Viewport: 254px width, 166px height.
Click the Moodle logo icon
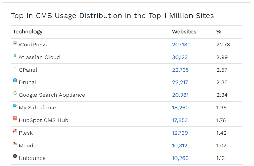[x=15, y=144]
